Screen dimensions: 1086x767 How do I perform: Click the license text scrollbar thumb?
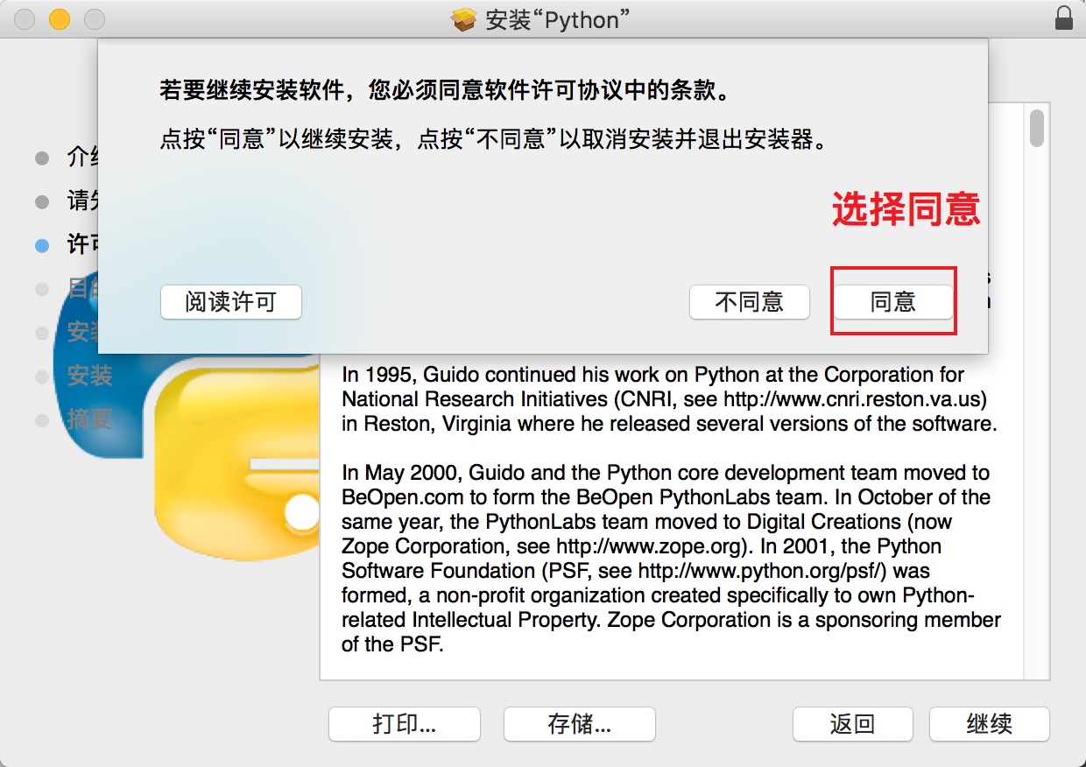point(1037,128)
